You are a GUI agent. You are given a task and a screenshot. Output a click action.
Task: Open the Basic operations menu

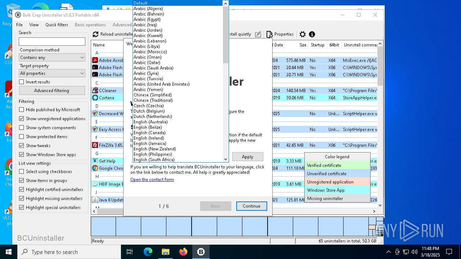(90, 25)
